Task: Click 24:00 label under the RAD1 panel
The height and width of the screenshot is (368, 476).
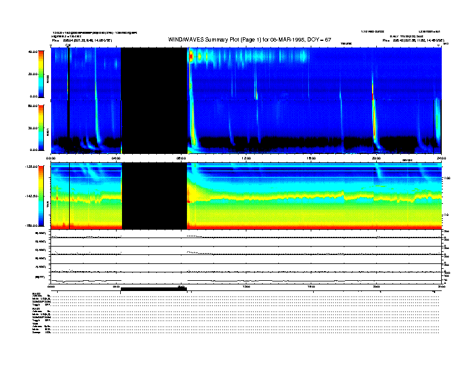Action: point(441,158)
